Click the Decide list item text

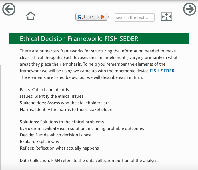56,135
